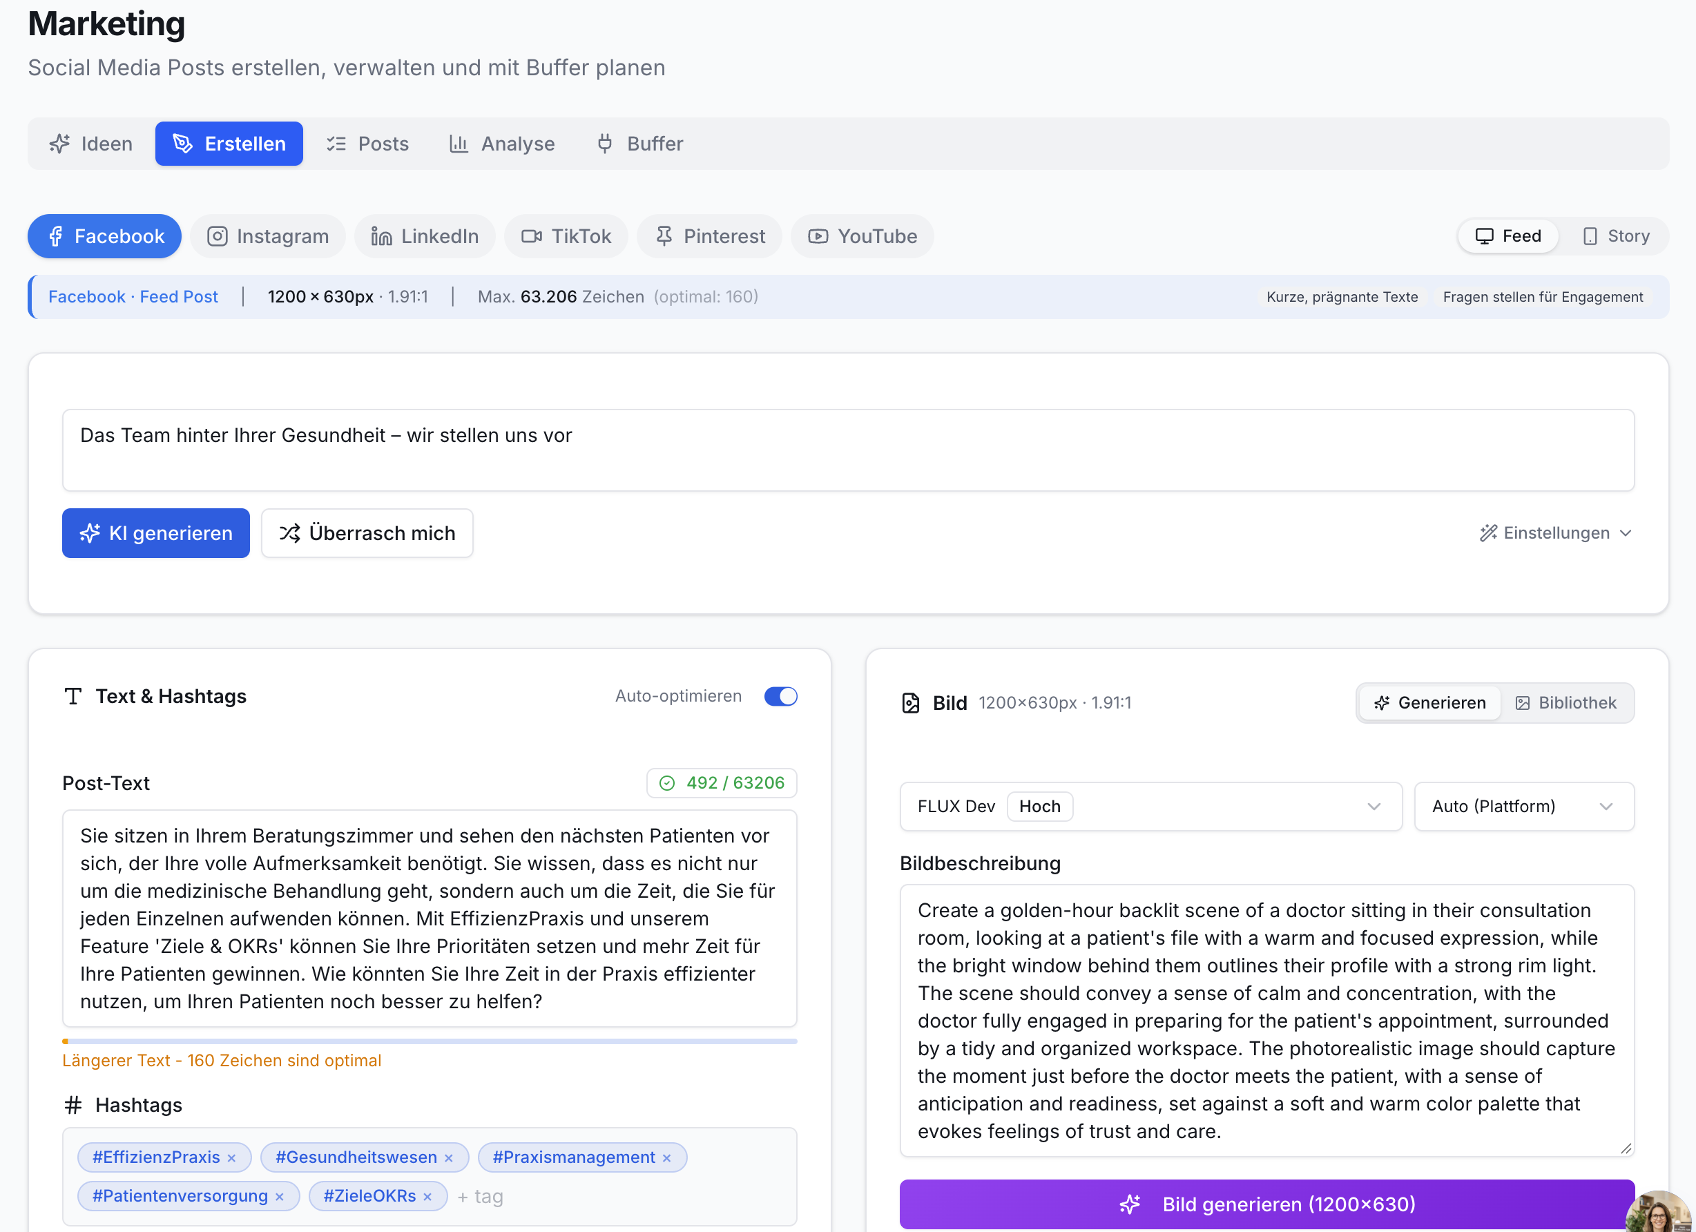Screen dimensions: 1696x1232
Task: Click the topic input field
Action: pyautogui.click(x=848, y=450)
